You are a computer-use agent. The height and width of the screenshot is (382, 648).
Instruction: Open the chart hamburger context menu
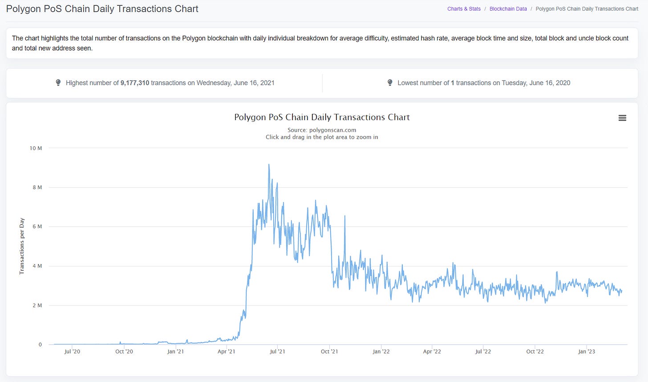click(x=622, y=118)
